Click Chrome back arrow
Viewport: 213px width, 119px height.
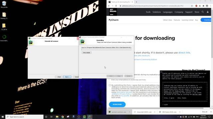click(109, 6)
